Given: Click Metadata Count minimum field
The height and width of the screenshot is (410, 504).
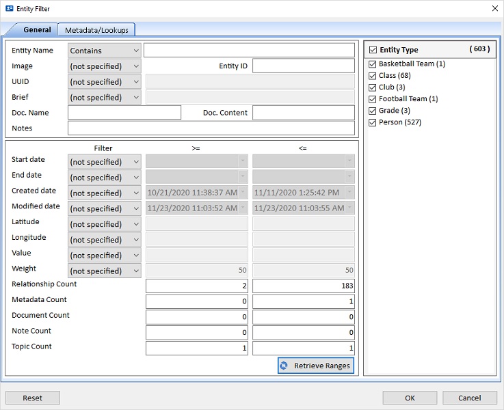Looking at the screenshot, I should [x=197, y=301].
